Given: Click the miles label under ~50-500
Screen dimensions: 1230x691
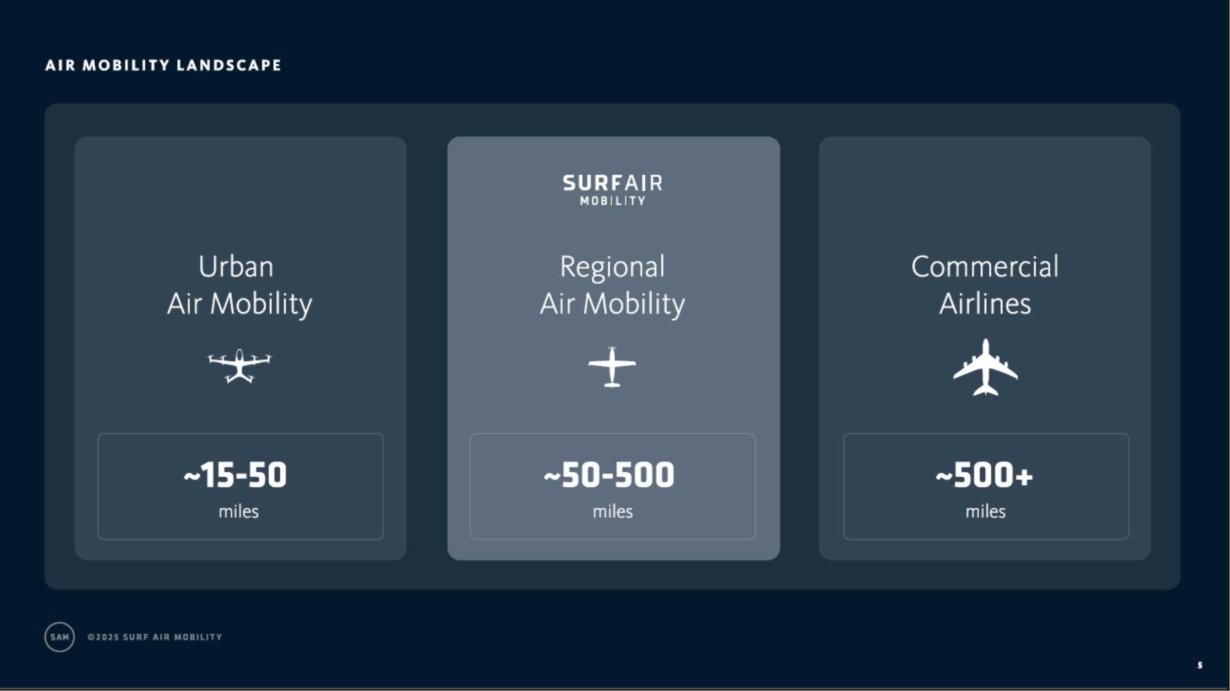Looking at the screenshot, I should tap(613, 512).
